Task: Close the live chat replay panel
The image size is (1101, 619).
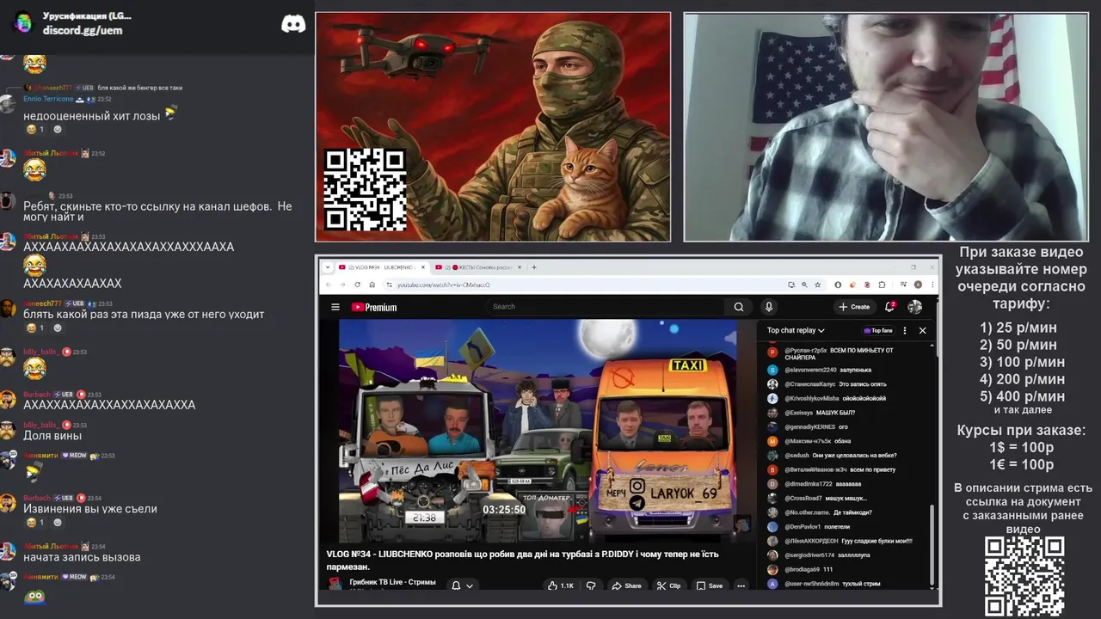Action: pyautogui.click(x=922, y=330)
